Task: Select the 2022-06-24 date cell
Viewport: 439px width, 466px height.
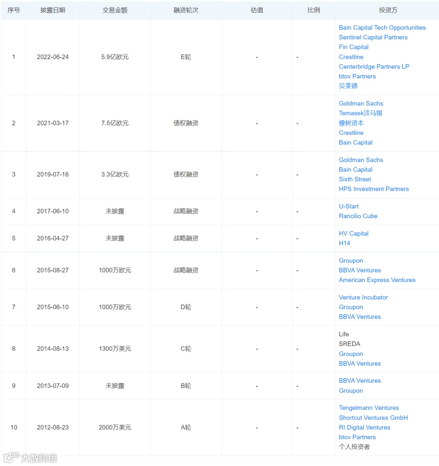Action: click(x=53, y=57)
